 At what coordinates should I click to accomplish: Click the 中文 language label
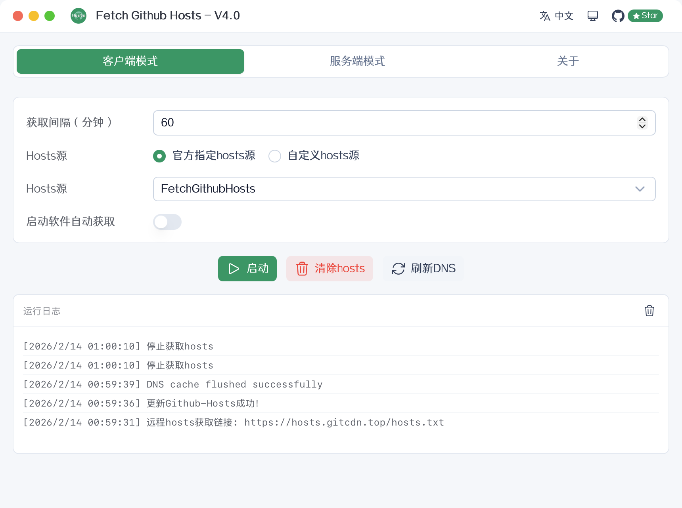tap(564, 16)
